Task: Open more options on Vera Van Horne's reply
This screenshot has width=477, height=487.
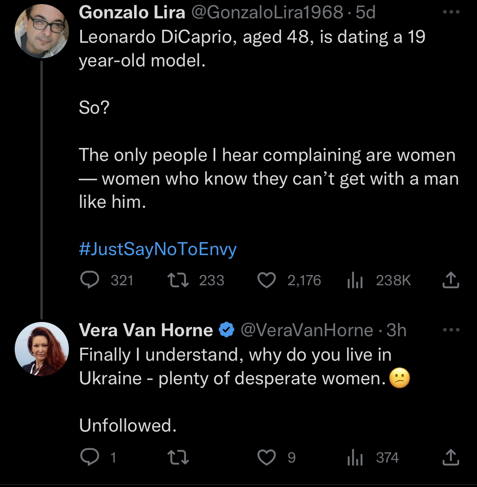Action: pos(451,330)
